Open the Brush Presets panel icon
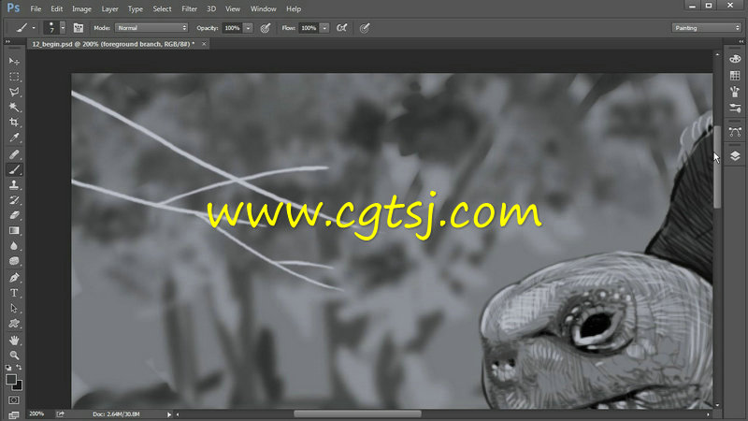The height and width of the screenshot is (421, 748). click(735, 92)
